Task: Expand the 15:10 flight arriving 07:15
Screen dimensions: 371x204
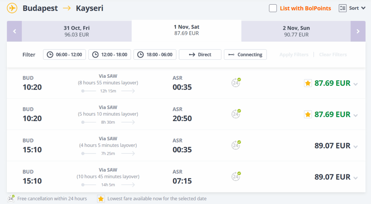Action: point(355,178)
